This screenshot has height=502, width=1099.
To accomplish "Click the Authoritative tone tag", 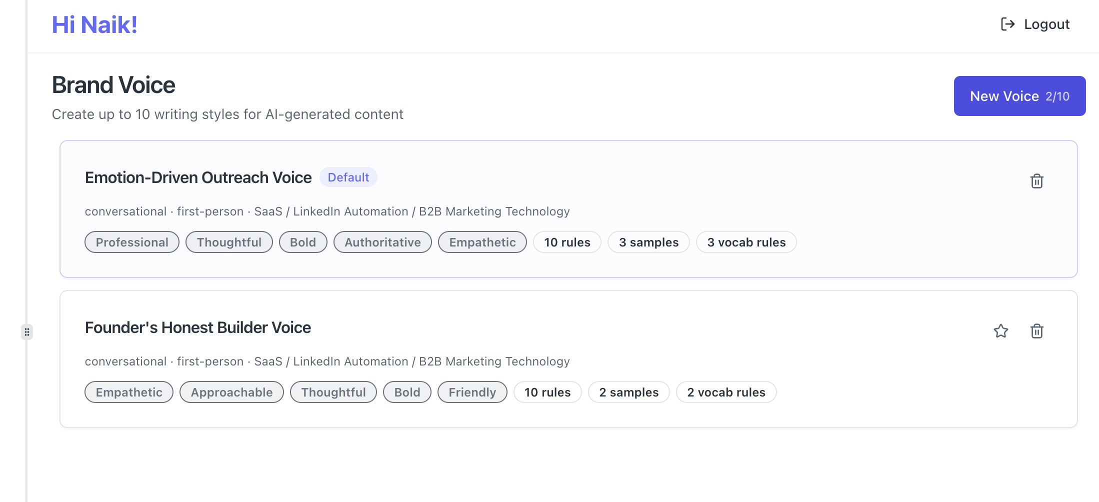I will [x=382, y=242].
